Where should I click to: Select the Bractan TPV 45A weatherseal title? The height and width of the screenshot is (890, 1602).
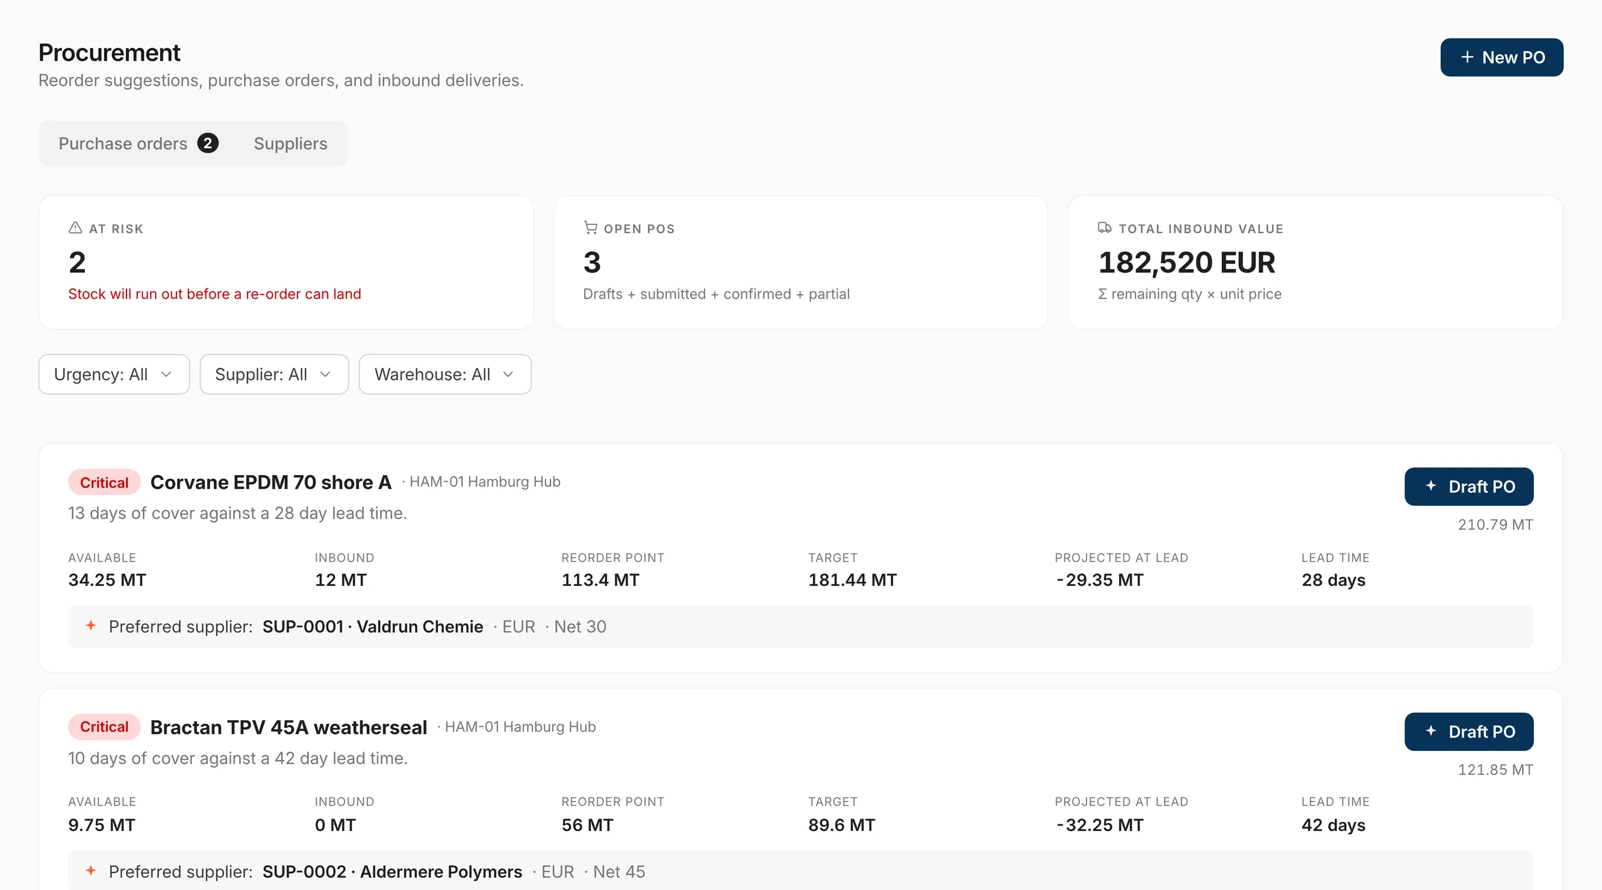(288, 727)
